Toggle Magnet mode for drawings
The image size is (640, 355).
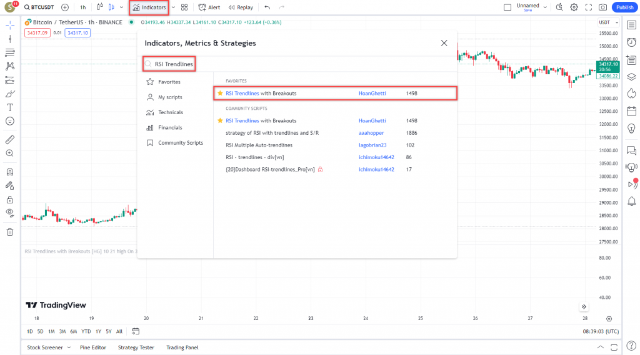click(x=9, y=172)
